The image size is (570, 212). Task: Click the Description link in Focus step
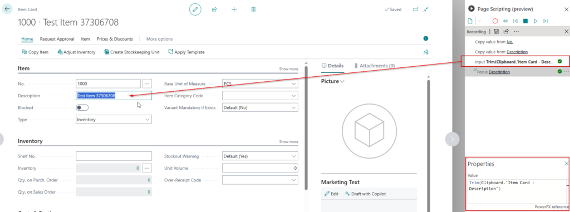[x=499, y=72]
